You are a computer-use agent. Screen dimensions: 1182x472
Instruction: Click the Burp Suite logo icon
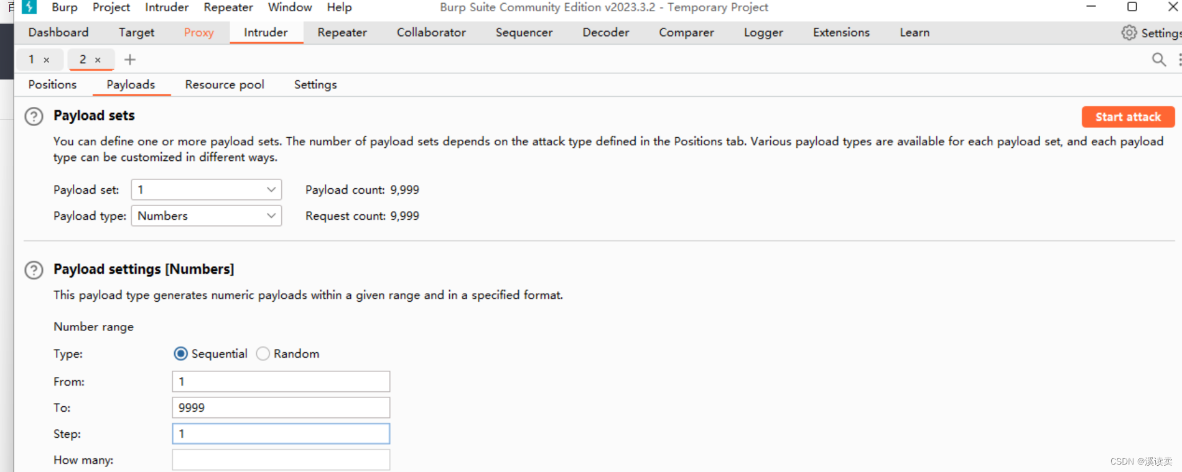[29, 7]
